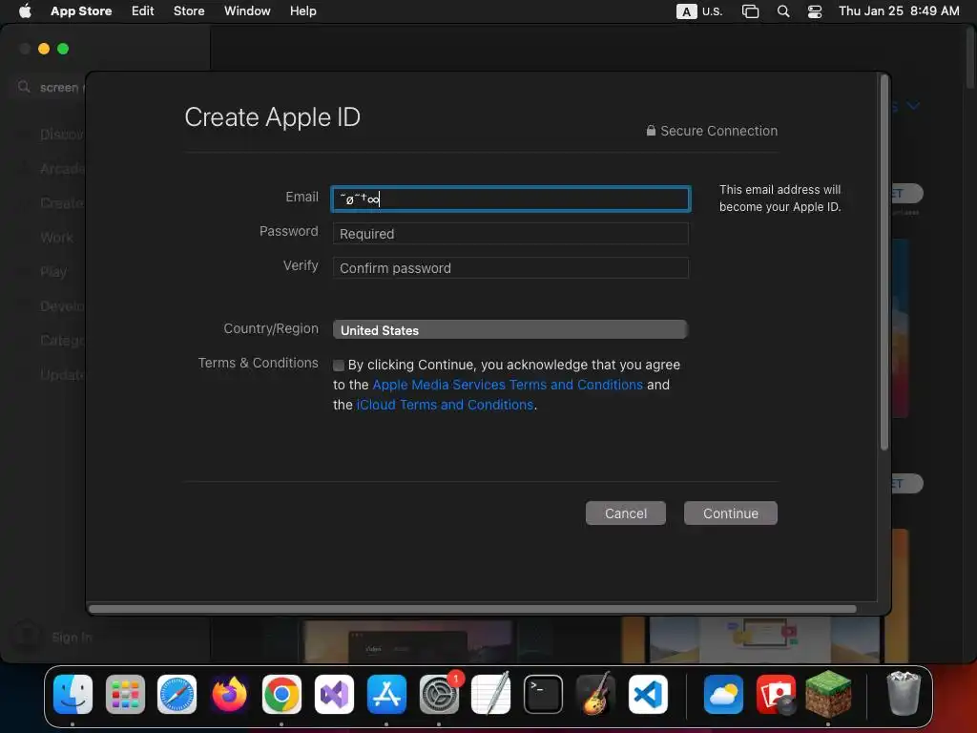Open iCloud Terms and Conditions link
The width and height of the screenshot is (977, 733).
click(x=445, y=405)
